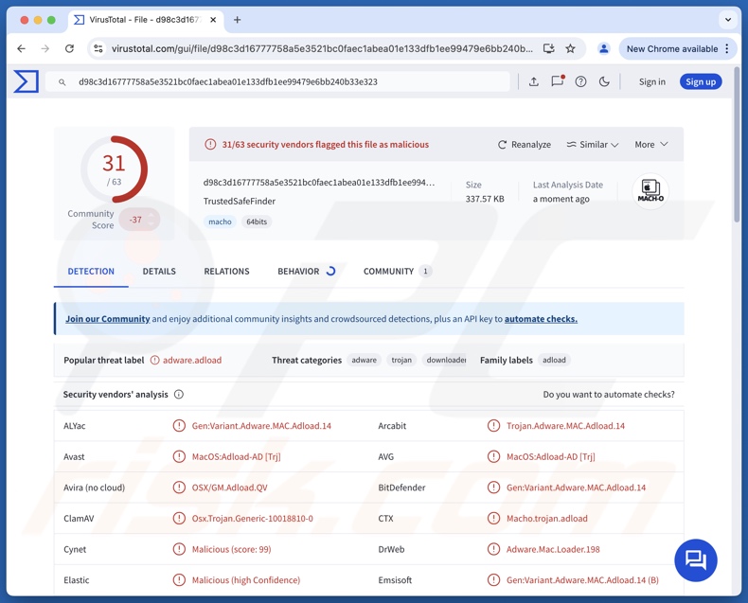Click the 31 detection score gauge
The image size is (748, 603).
[x=114, y=169]
